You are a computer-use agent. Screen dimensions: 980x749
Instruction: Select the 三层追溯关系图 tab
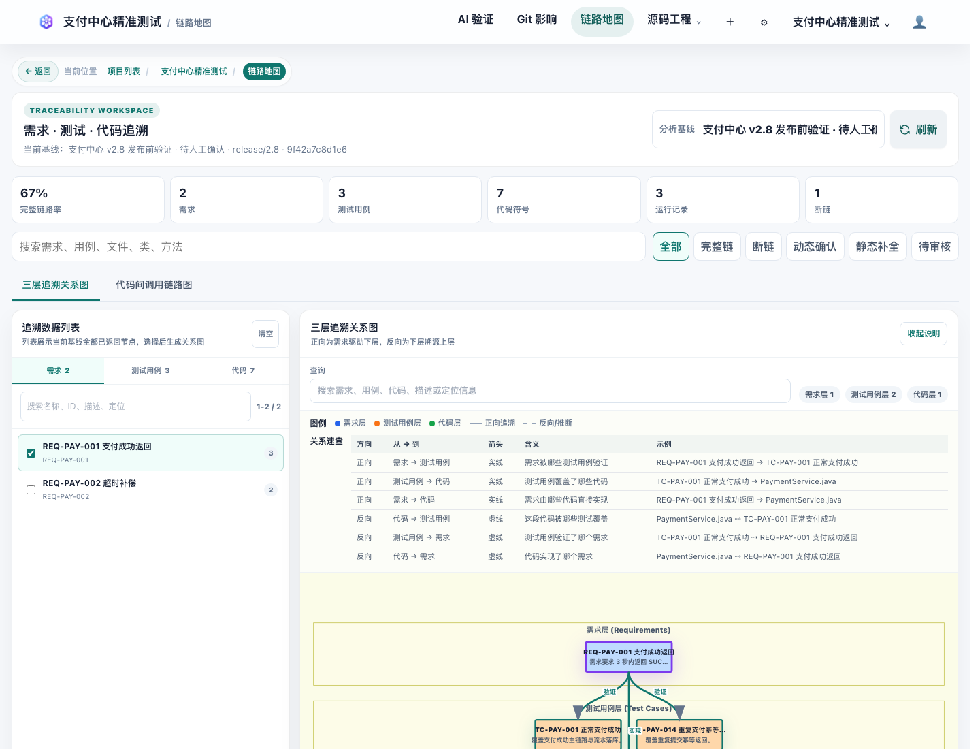(56, 285)
